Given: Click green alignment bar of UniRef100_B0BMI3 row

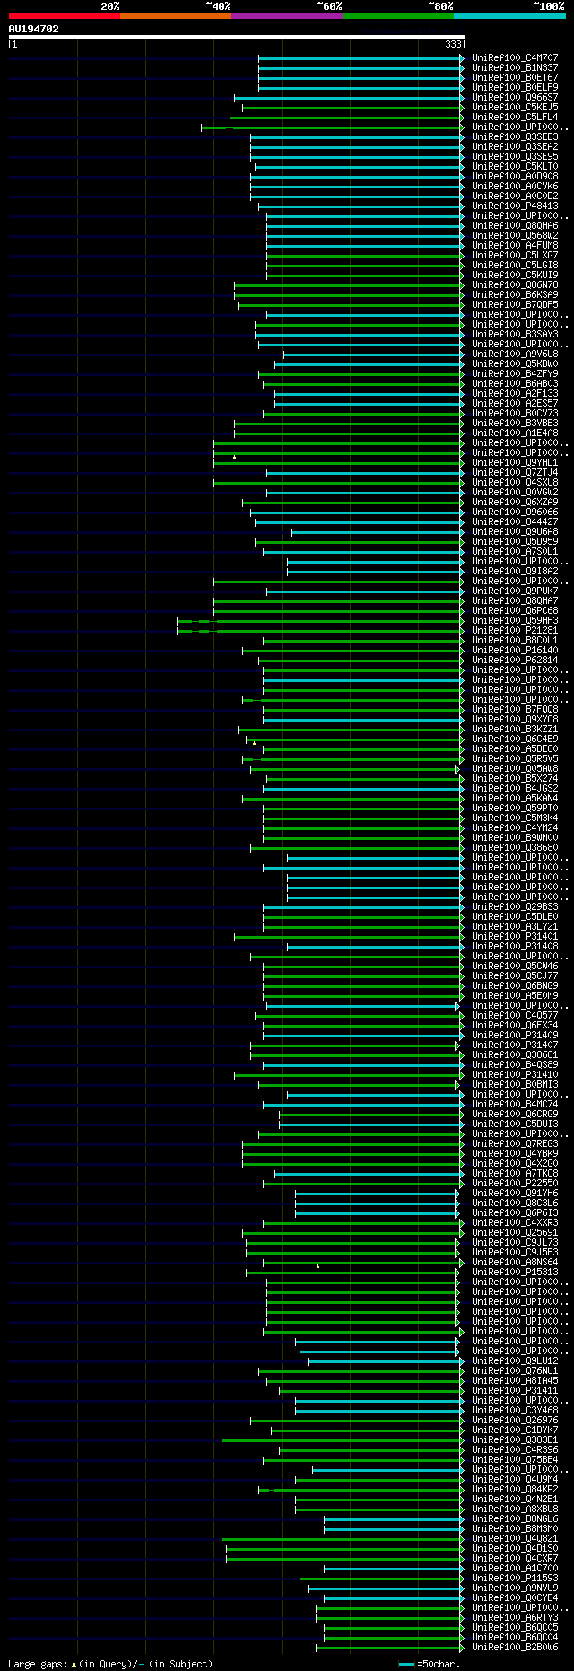Looking at the screenshot, I should (x=360, y=1085).
